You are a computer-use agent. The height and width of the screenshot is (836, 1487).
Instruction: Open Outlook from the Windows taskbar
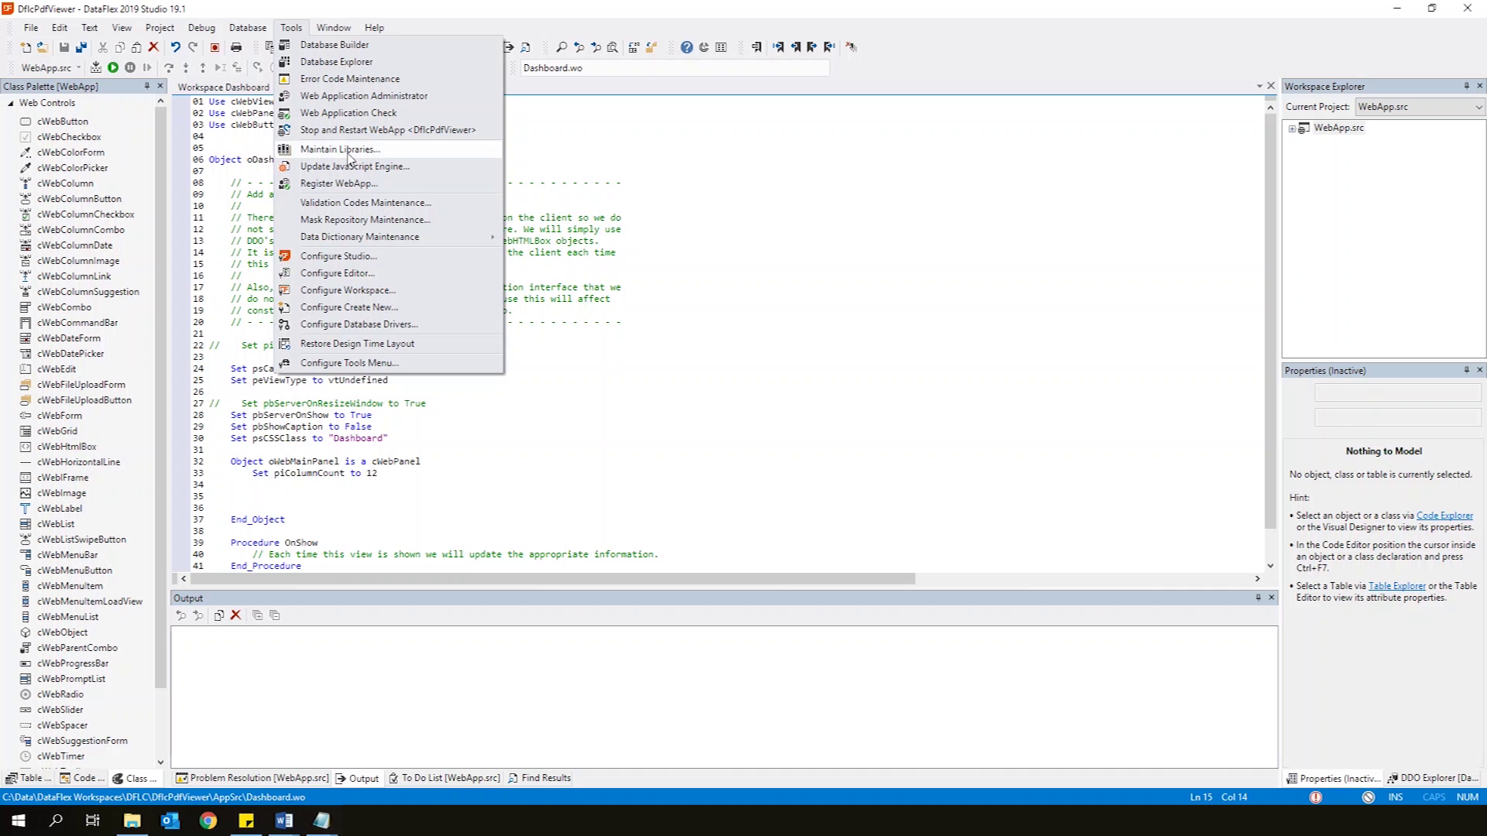click(x=170, y=821)
